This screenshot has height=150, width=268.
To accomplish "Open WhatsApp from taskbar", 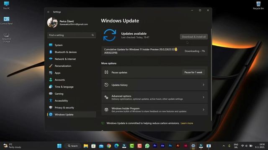I will [x=147, y=146].
